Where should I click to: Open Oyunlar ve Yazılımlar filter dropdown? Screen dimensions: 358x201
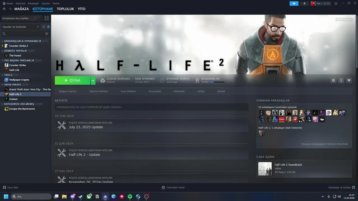(x=21, y=27)
